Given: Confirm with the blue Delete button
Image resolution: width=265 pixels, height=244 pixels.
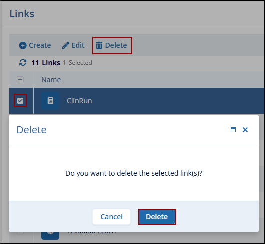Looking at the screenshot, I should click(157, 217).
